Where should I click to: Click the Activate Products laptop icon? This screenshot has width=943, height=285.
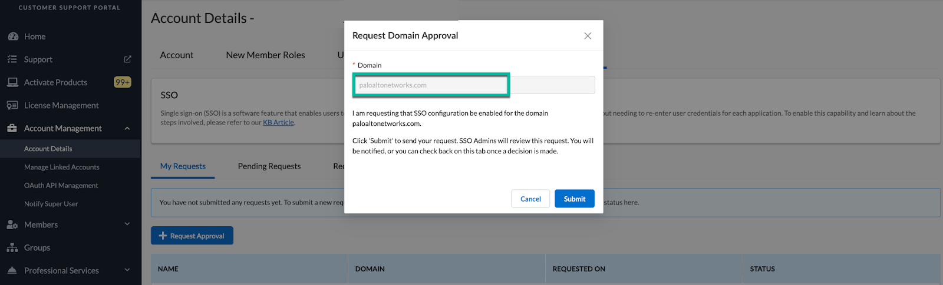[x=12, y=82]
